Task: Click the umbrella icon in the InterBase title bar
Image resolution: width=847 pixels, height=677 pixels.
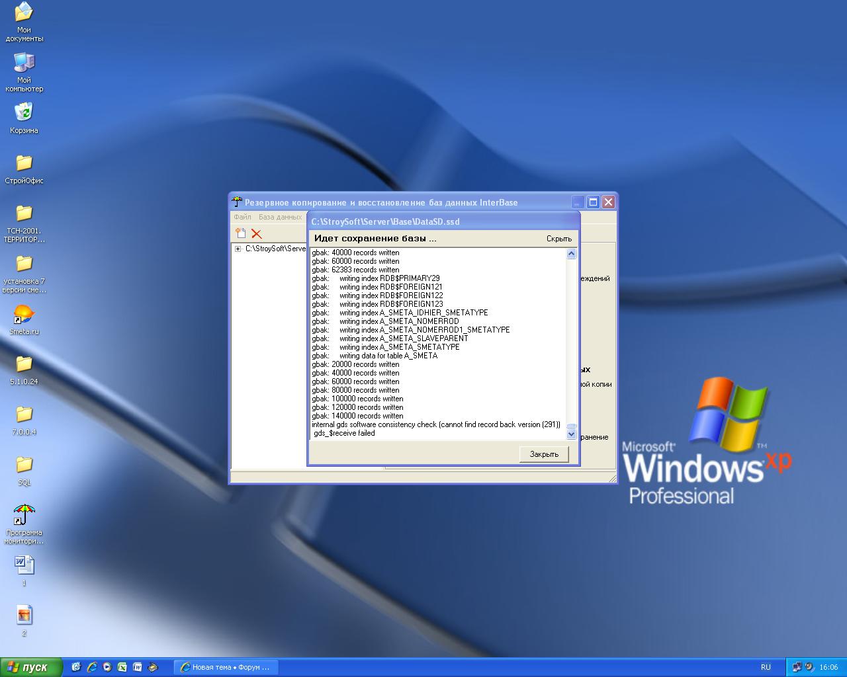Action: pyautogui.click(x=237, y=202)
